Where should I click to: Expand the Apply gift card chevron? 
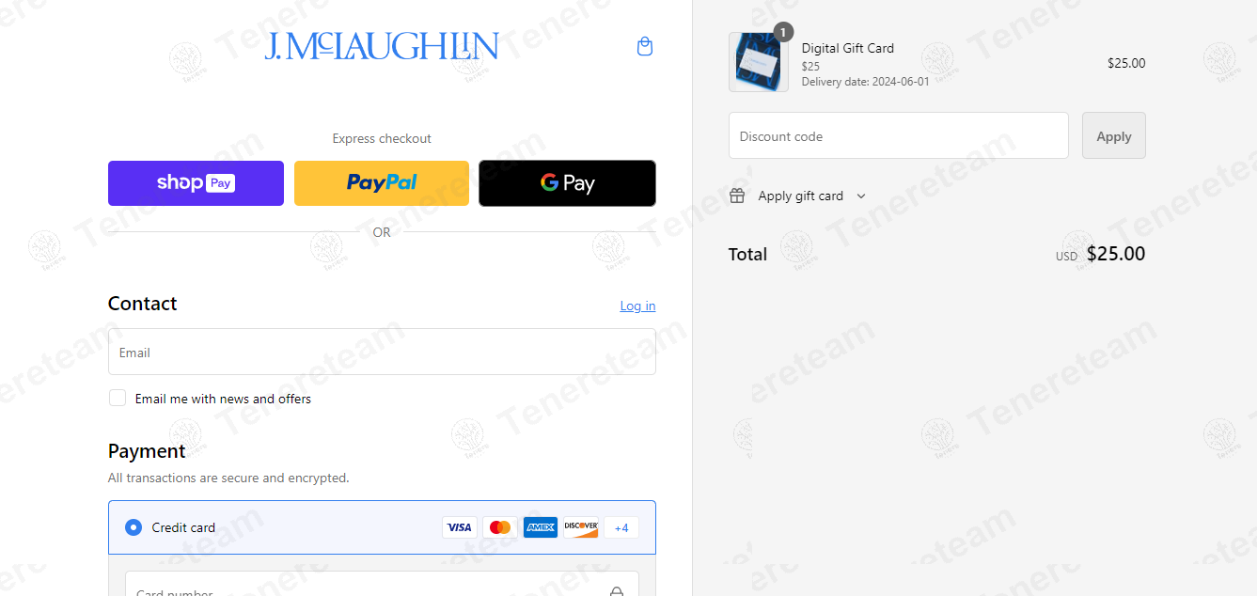(861, 196)
